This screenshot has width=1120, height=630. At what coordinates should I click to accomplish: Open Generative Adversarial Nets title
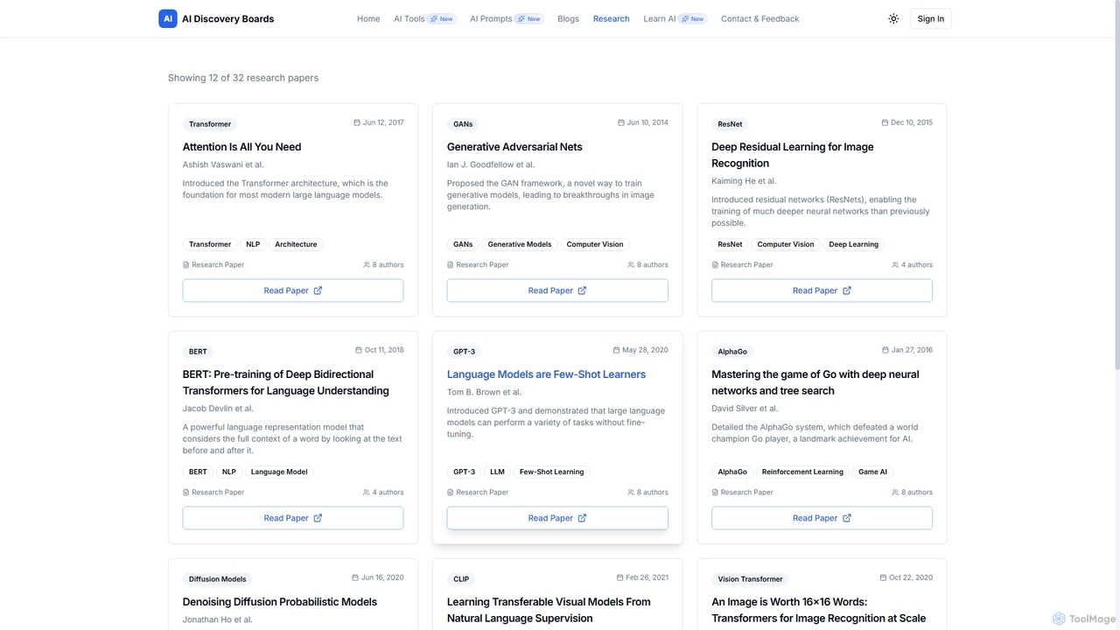514,147
